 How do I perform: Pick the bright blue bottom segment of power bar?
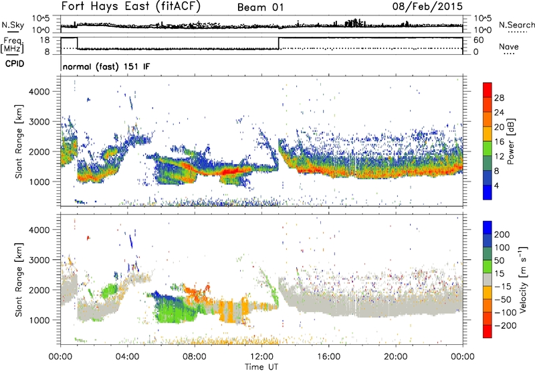[x=488, y=192]
